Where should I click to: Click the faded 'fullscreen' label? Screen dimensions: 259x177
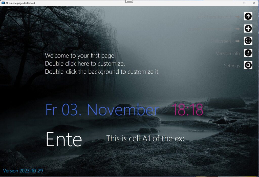tap(221, 41)
